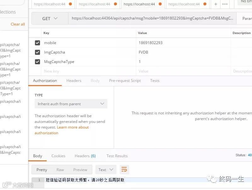Select the Pretty response view

42,170
